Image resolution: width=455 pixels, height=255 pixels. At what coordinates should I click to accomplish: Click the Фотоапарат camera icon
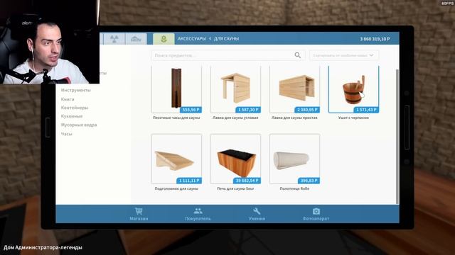pos(316,211)
